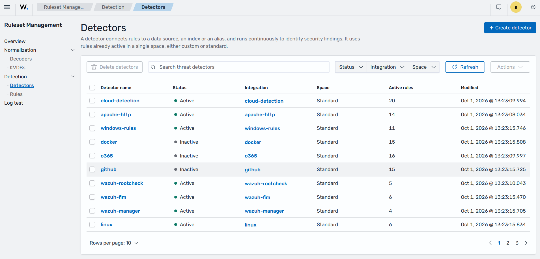This screenshot has width=540, height=259.
Task: Open the help question mark icon
Action: (533, 7)
